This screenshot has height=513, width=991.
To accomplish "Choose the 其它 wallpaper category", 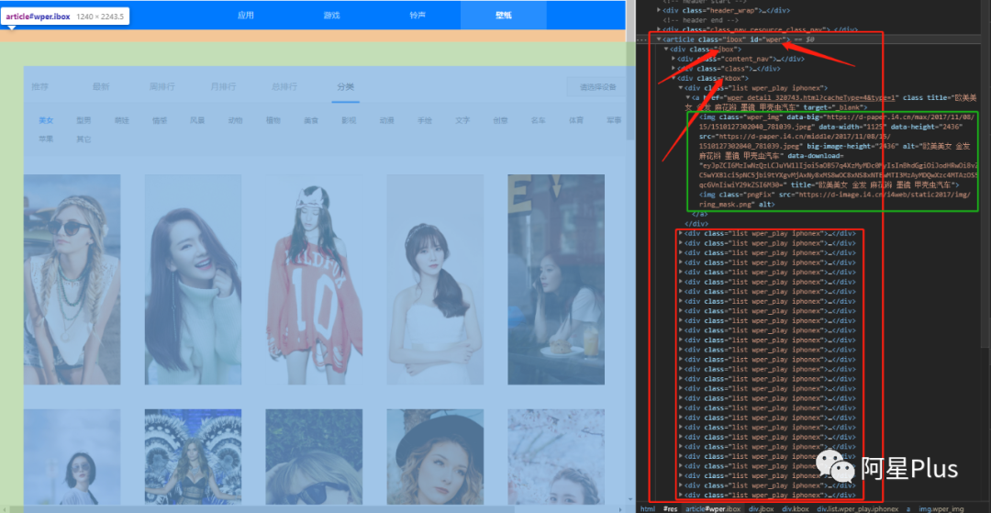I will pos(84,139).
